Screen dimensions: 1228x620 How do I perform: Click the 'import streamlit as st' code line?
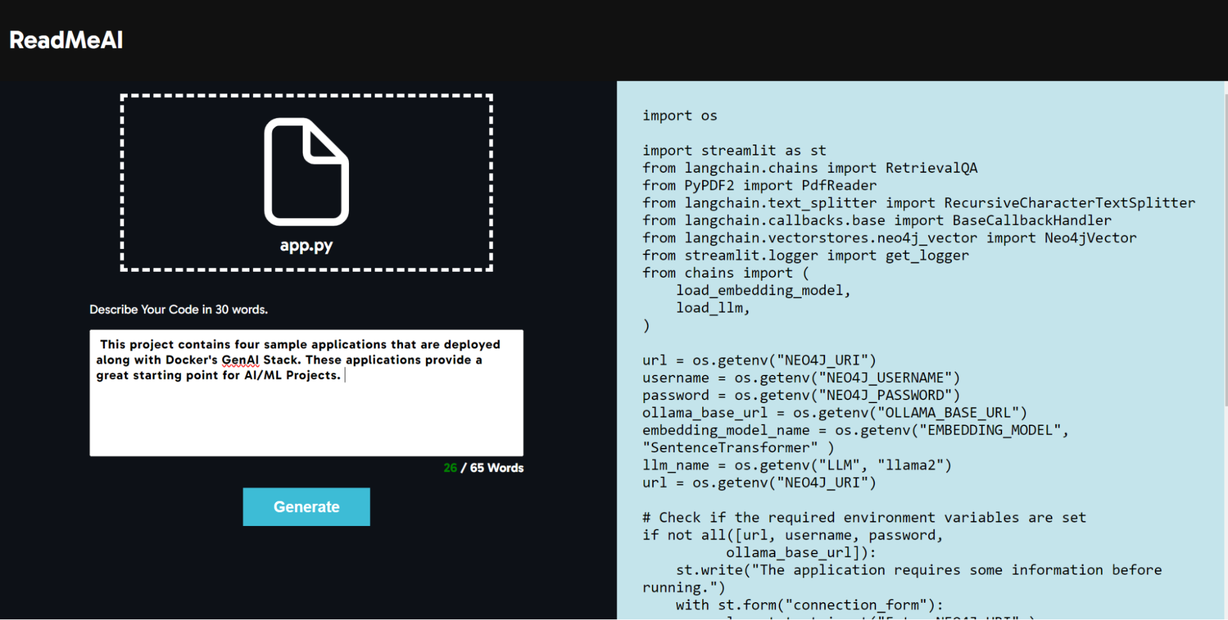coord(733,150)
